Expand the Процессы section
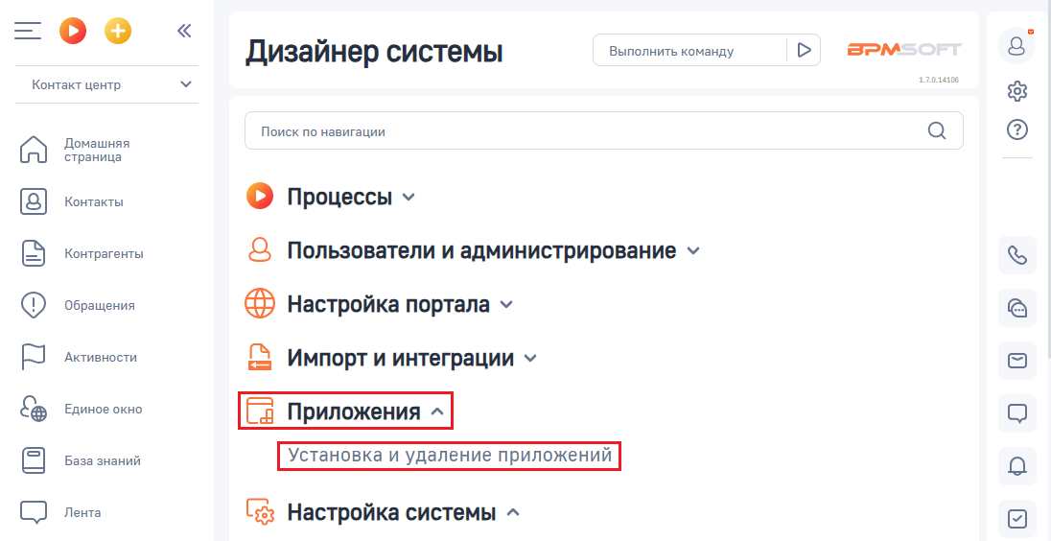This screenshot has width=1051, height=541. pyautogui.click(x=331, y=197)
